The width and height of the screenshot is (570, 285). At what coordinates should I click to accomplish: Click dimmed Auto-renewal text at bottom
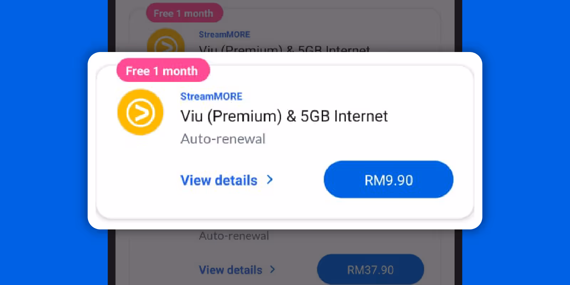click(234, 235)
